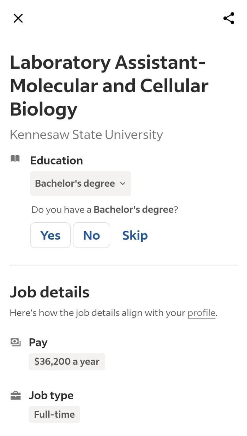247x436 pixels.
Task: Expand the chevron beside Bachelor's degree chip
Action: [x=122, y=184]
